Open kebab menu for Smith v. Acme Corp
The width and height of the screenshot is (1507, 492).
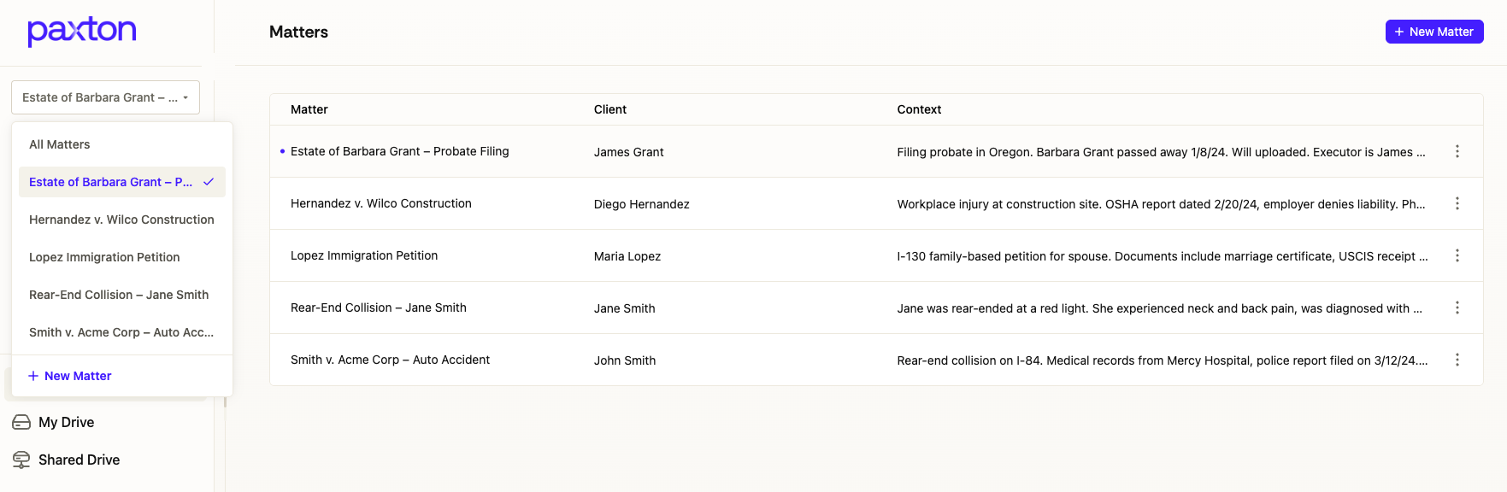click(x=1457, y=360)
